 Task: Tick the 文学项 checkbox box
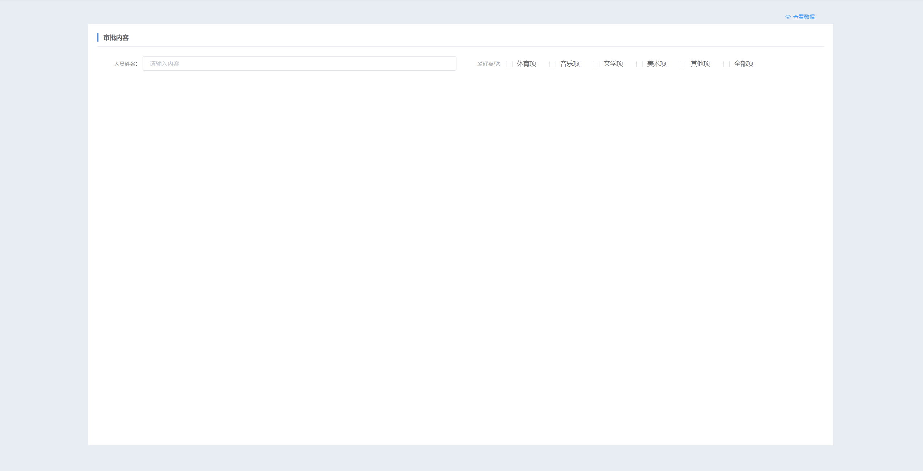(596, 64)
